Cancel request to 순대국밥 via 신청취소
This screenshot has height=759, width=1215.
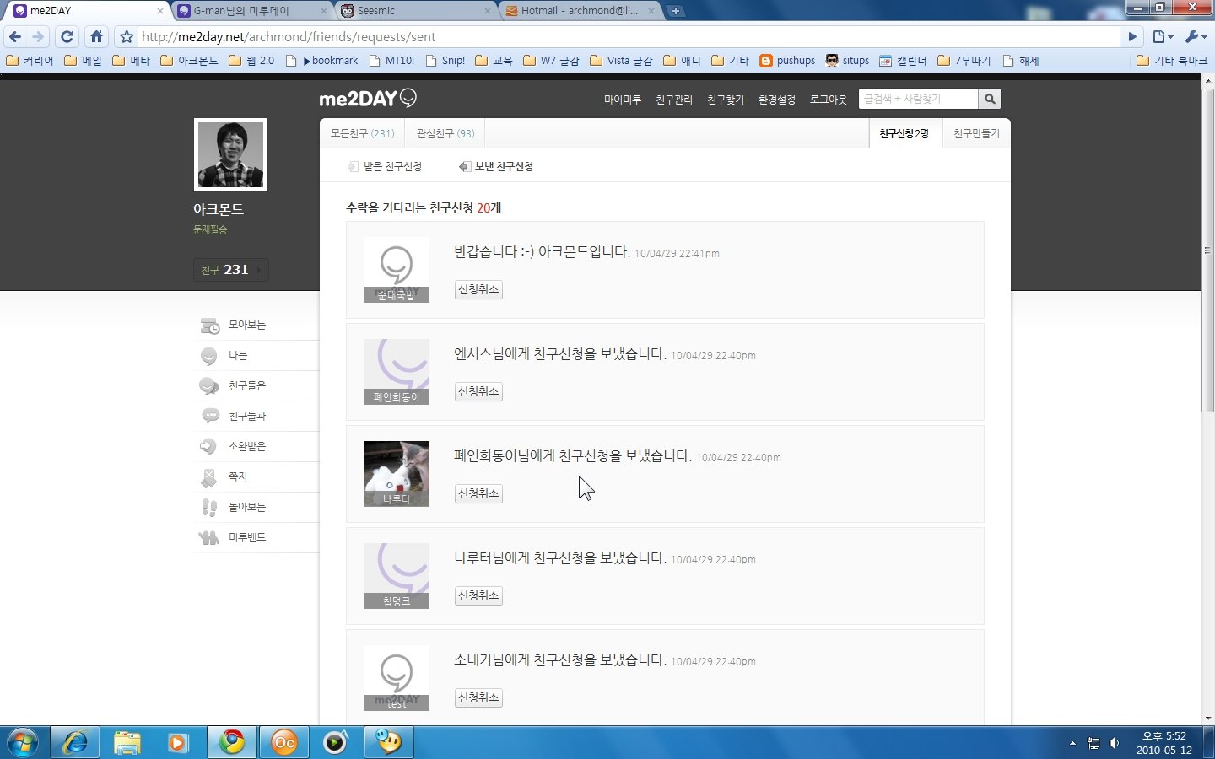(x=478, y=289)
